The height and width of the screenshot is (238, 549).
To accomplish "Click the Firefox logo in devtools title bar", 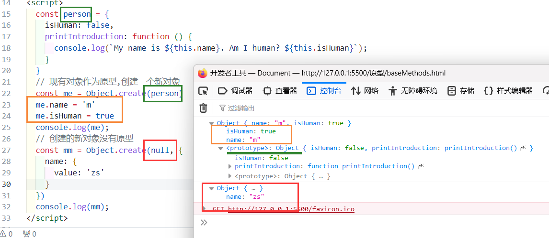I will [x=202, y=73].
